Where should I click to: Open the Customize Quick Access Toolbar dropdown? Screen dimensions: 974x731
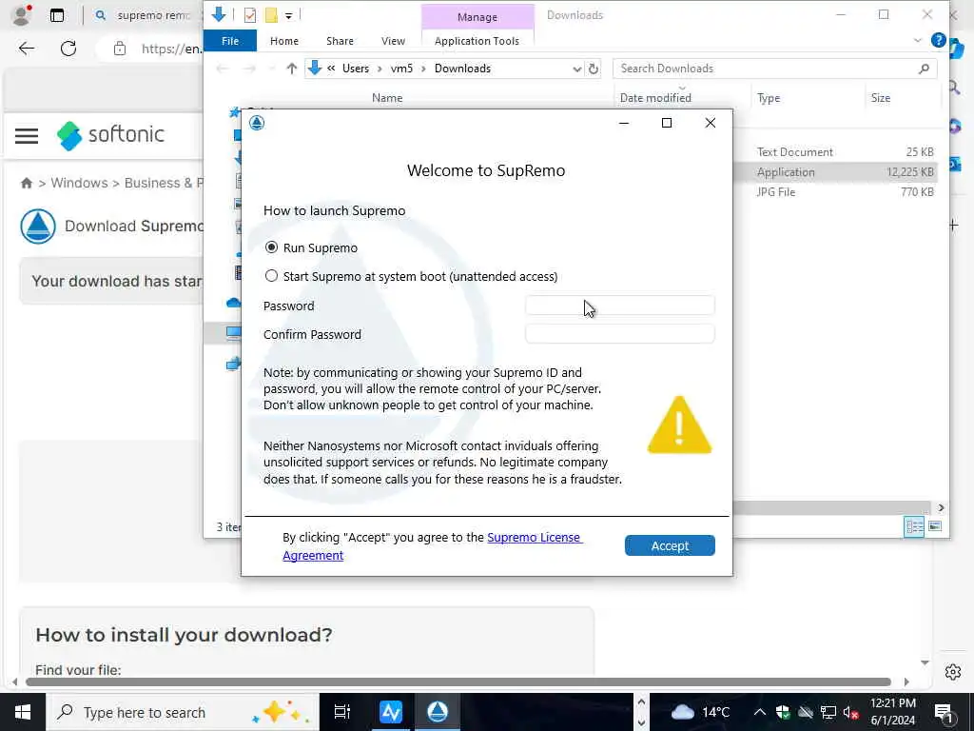coord(289,16)
